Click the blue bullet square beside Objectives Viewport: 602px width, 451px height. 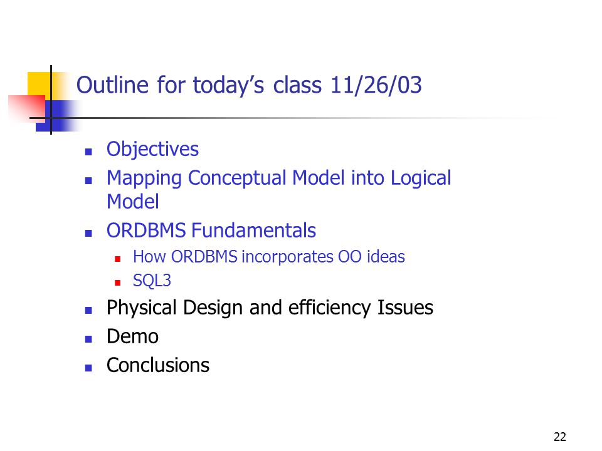pyautogui.click(x=88, y=152)
